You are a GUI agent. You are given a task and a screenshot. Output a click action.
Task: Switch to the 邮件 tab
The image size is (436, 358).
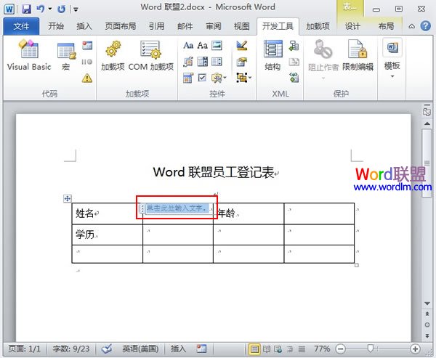(185, 26)
